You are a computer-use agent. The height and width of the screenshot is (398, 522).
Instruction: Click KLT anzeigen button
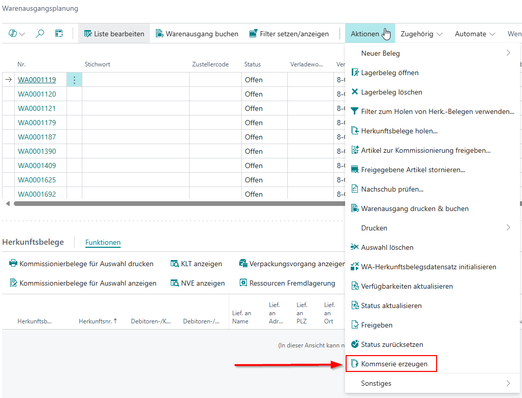[x=196, y=264]
